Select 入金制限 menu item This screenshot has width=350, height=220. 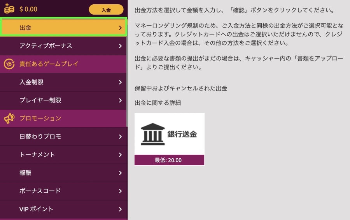point(63,82)
